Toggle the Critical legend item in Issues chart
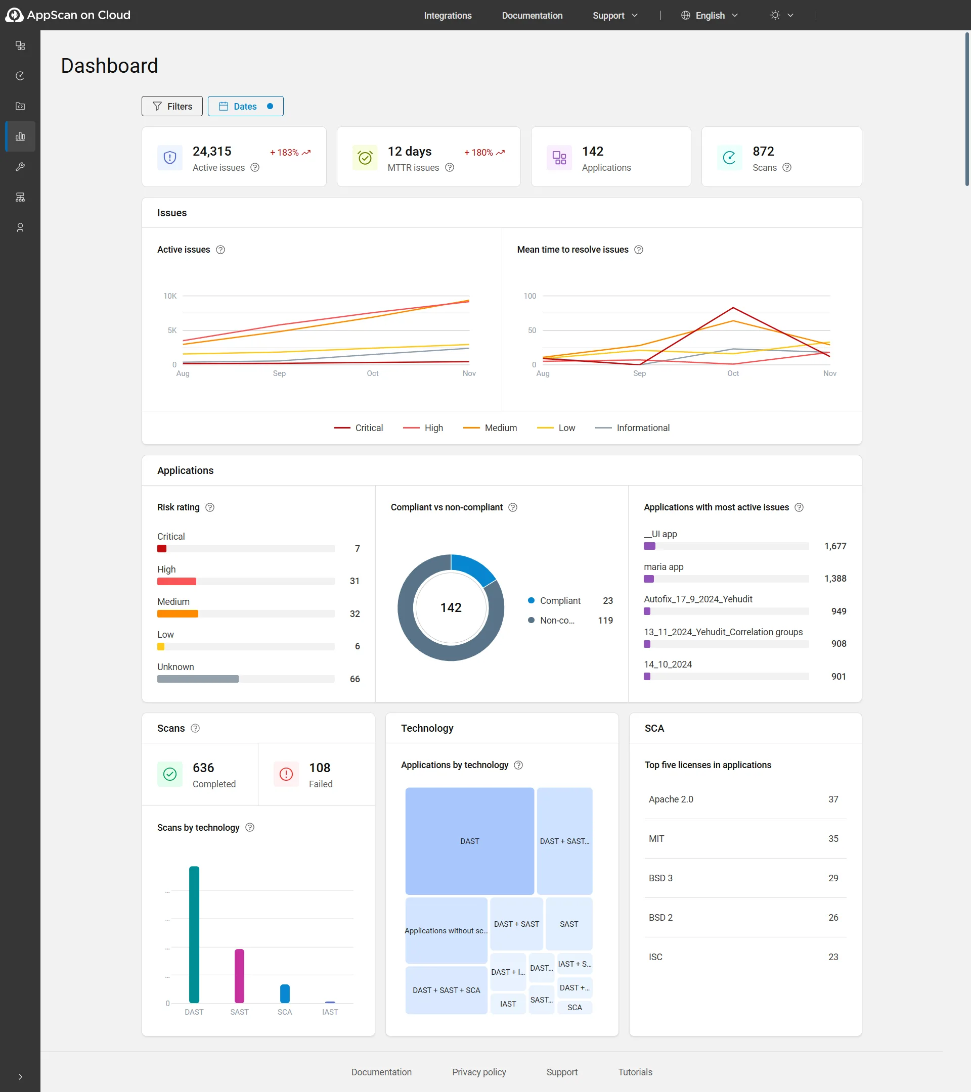 tap(359, 428)
